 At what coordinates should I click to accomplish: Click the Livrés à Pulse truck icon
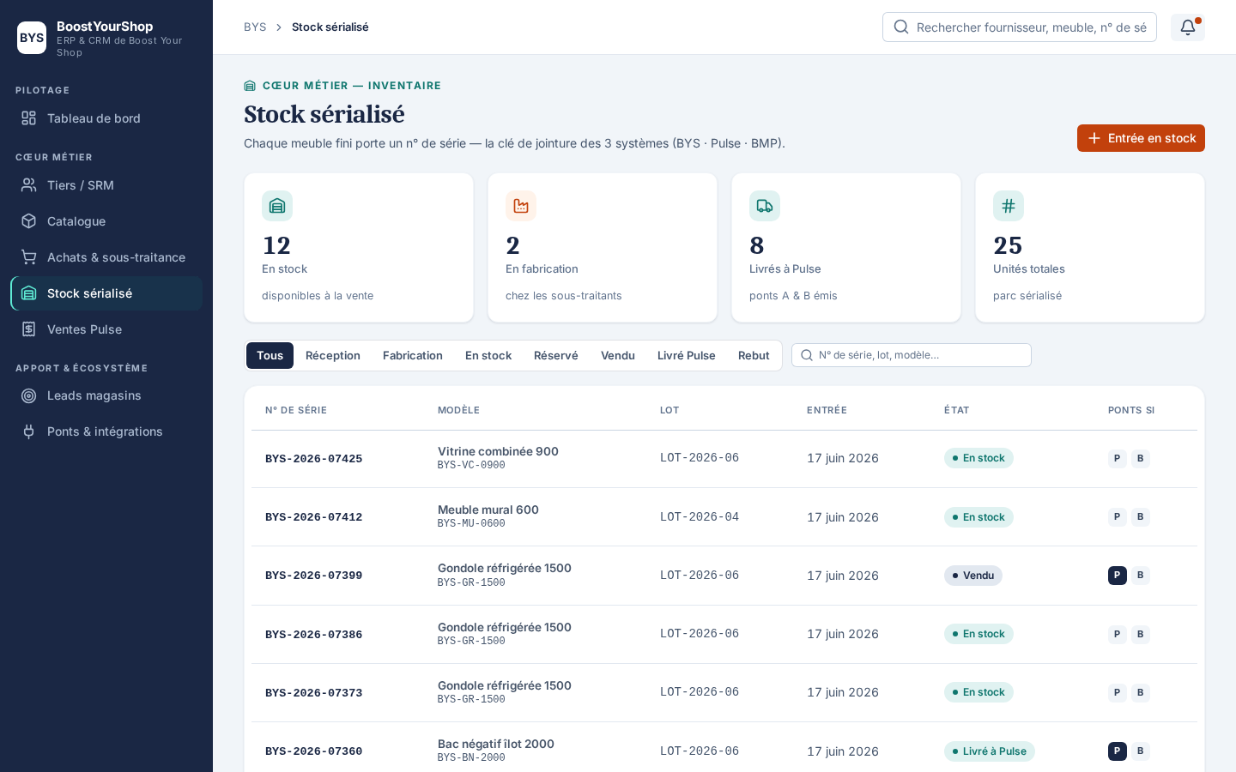point(765,206)
